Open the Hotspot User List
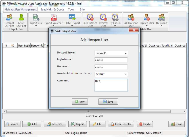The height and width of the screenshot is (137, 189). click(9, 21)
